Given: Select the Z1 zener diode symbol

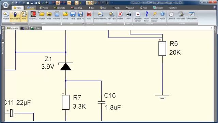Looking at the screenshot, I should [66, 66].
